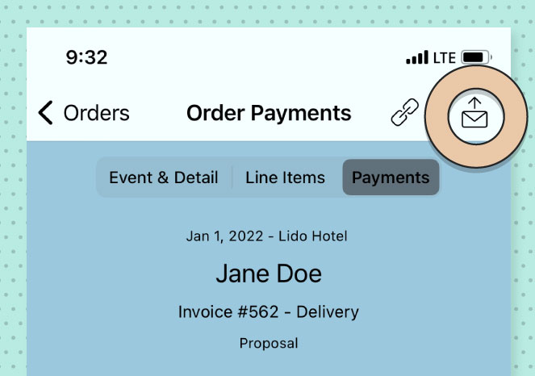Tap the email share envelope icon
The width and height of the screenshot is (535, 376).
pos(474,116)
